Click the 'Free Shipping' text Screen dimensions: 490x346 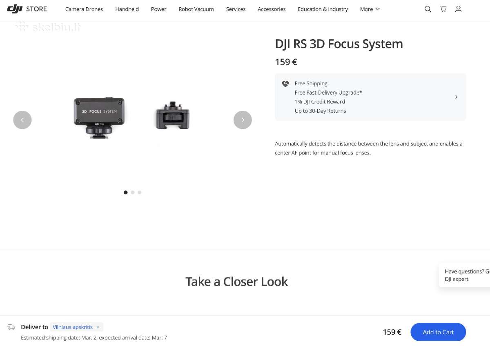point(311,84)
